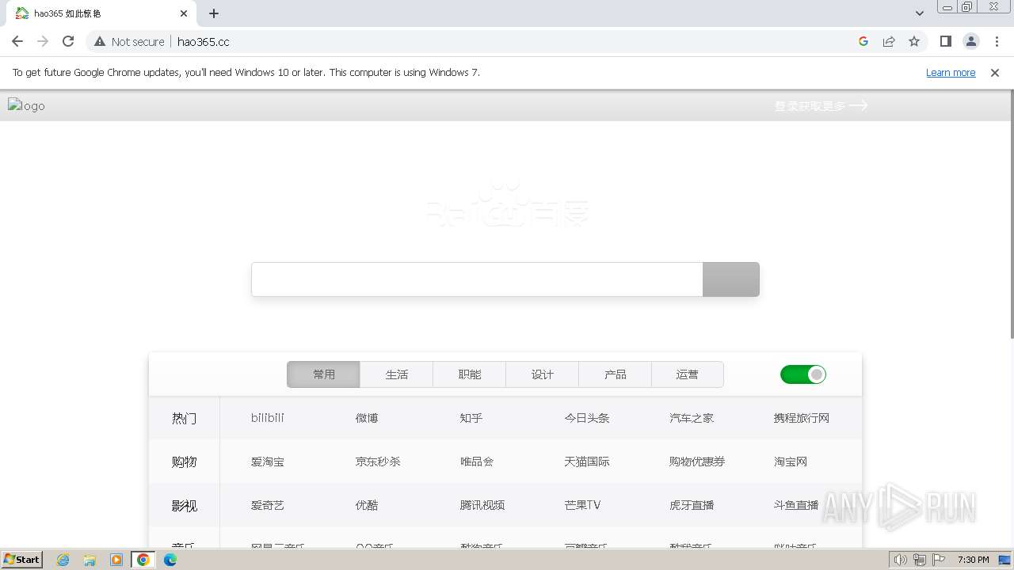Open the 产品 tab
The height and width of the screenshot is (570, 1014).
tap(615, 374)
